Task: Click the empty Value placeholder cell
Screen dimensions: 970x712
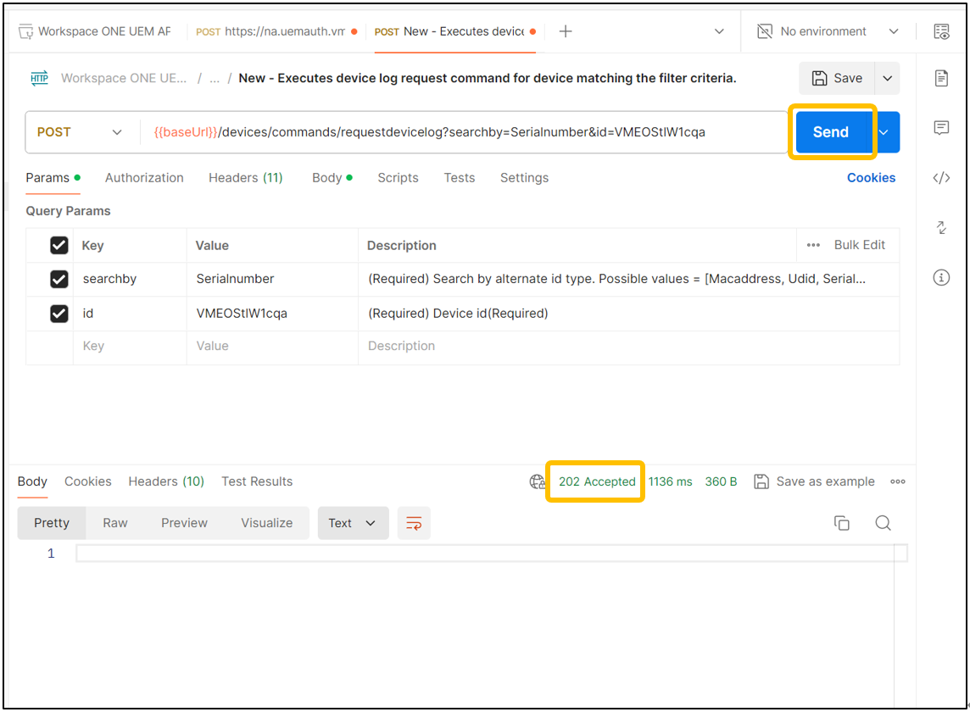Action: click(x=272, y=347)
